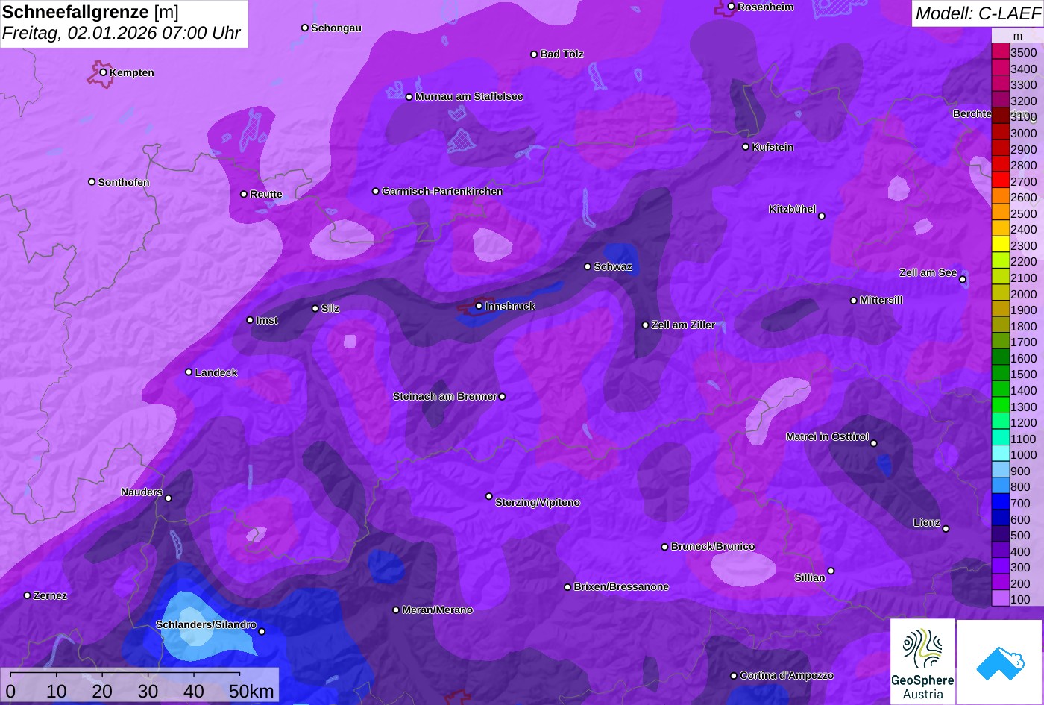This screenshot has height=705, width=1044.
Task: Click the Cortina d'Ampezzo label
Action: (x=787, y=675)
